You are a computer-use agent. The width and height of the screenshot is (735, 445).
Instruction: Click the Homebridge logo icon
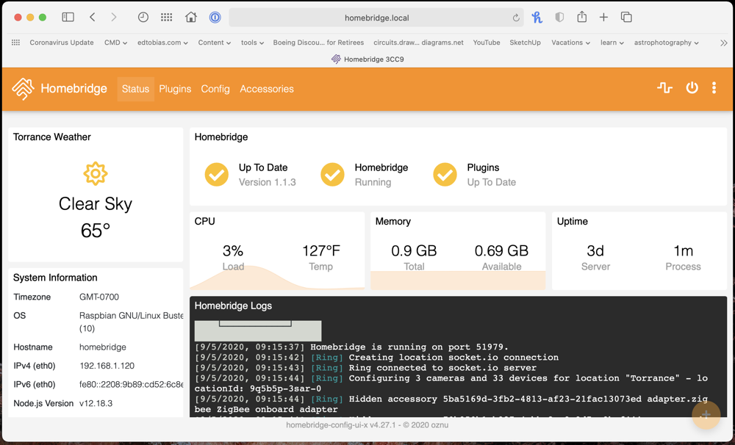(23, 89)
